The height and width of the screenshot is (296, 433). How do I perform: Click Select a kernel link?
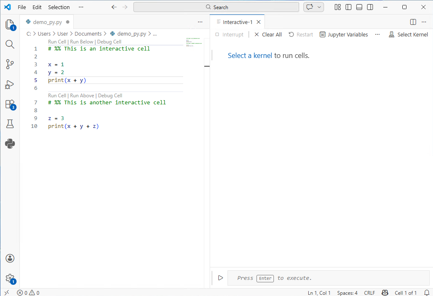pyautogui.click(x=250, y=55)
